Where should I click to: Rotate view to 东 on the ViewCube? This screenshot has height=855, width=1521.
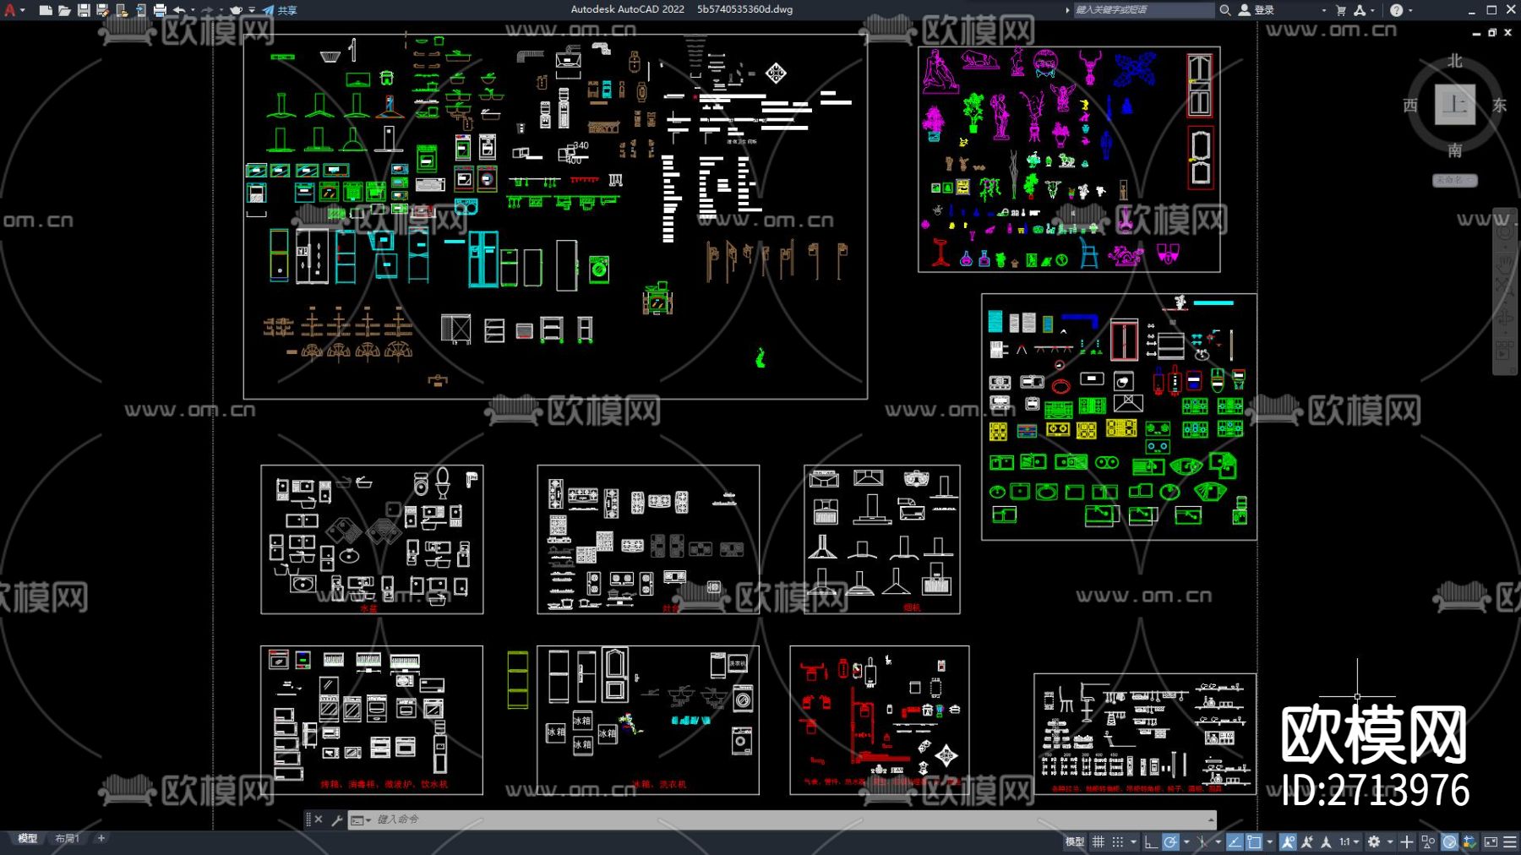click(x=1499, y=105)
